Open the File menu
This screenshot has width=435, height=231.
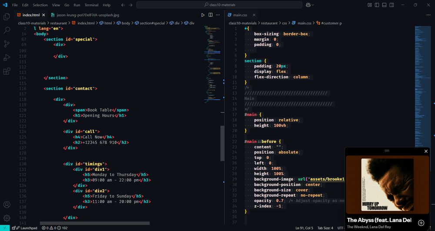[x=15, y=5]
